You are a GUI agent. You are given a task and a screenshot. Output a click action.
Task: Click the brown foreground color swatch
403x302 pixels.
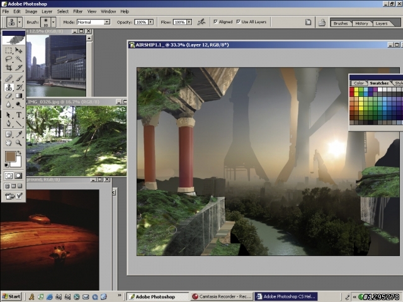point(10,156)
